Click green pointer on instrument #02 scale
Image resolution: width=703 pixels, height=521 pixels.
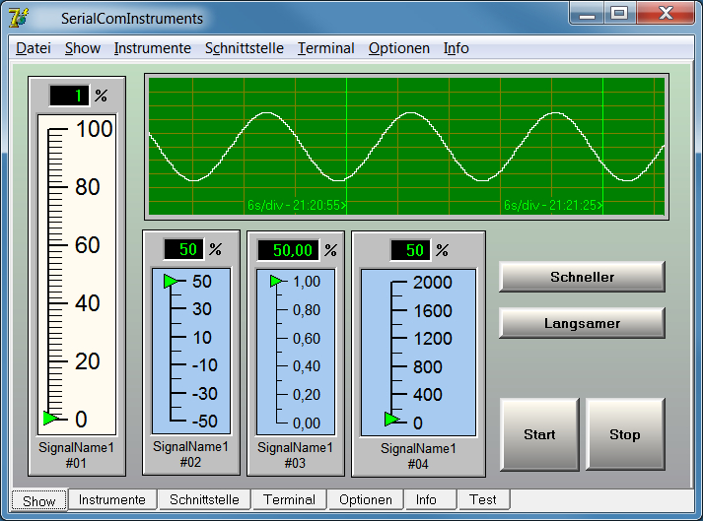coord(171,282)
